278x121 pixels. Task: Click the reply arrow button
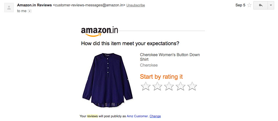click(x=261, y=5)
